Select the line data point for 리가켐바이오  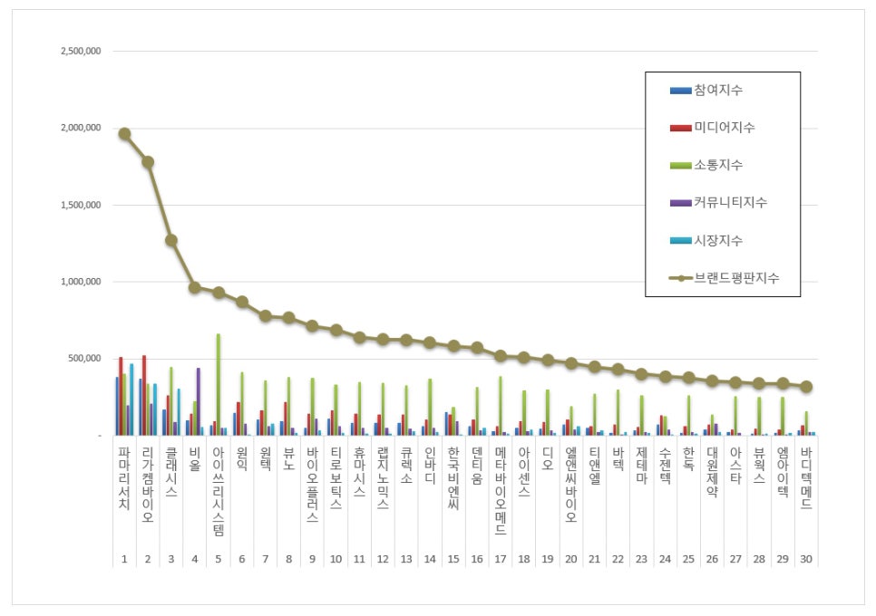[x=148, y=162]
